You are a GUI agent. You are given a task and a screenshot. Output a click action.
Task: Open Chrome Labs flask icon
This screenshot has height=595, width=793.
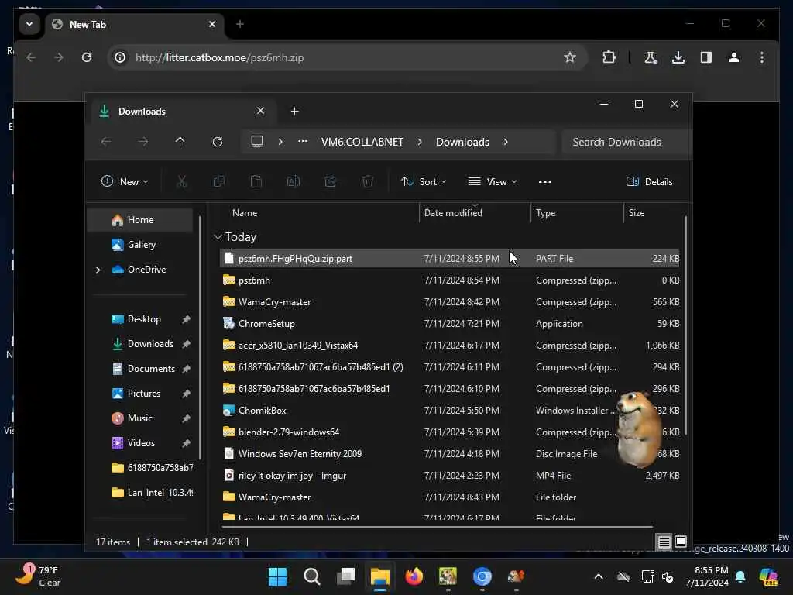[651, 57]
